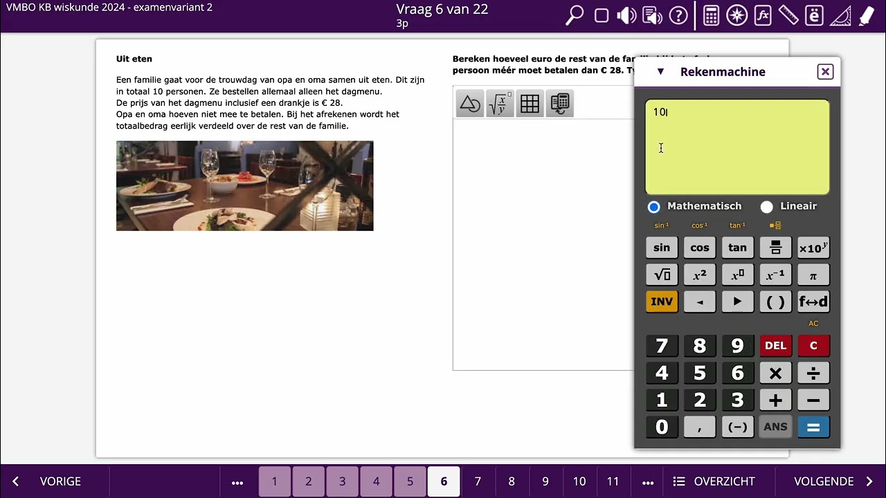Expand later question numbers ellipsis
The height and width of the screenshot is (498, 886).
[x=648, y=481]
